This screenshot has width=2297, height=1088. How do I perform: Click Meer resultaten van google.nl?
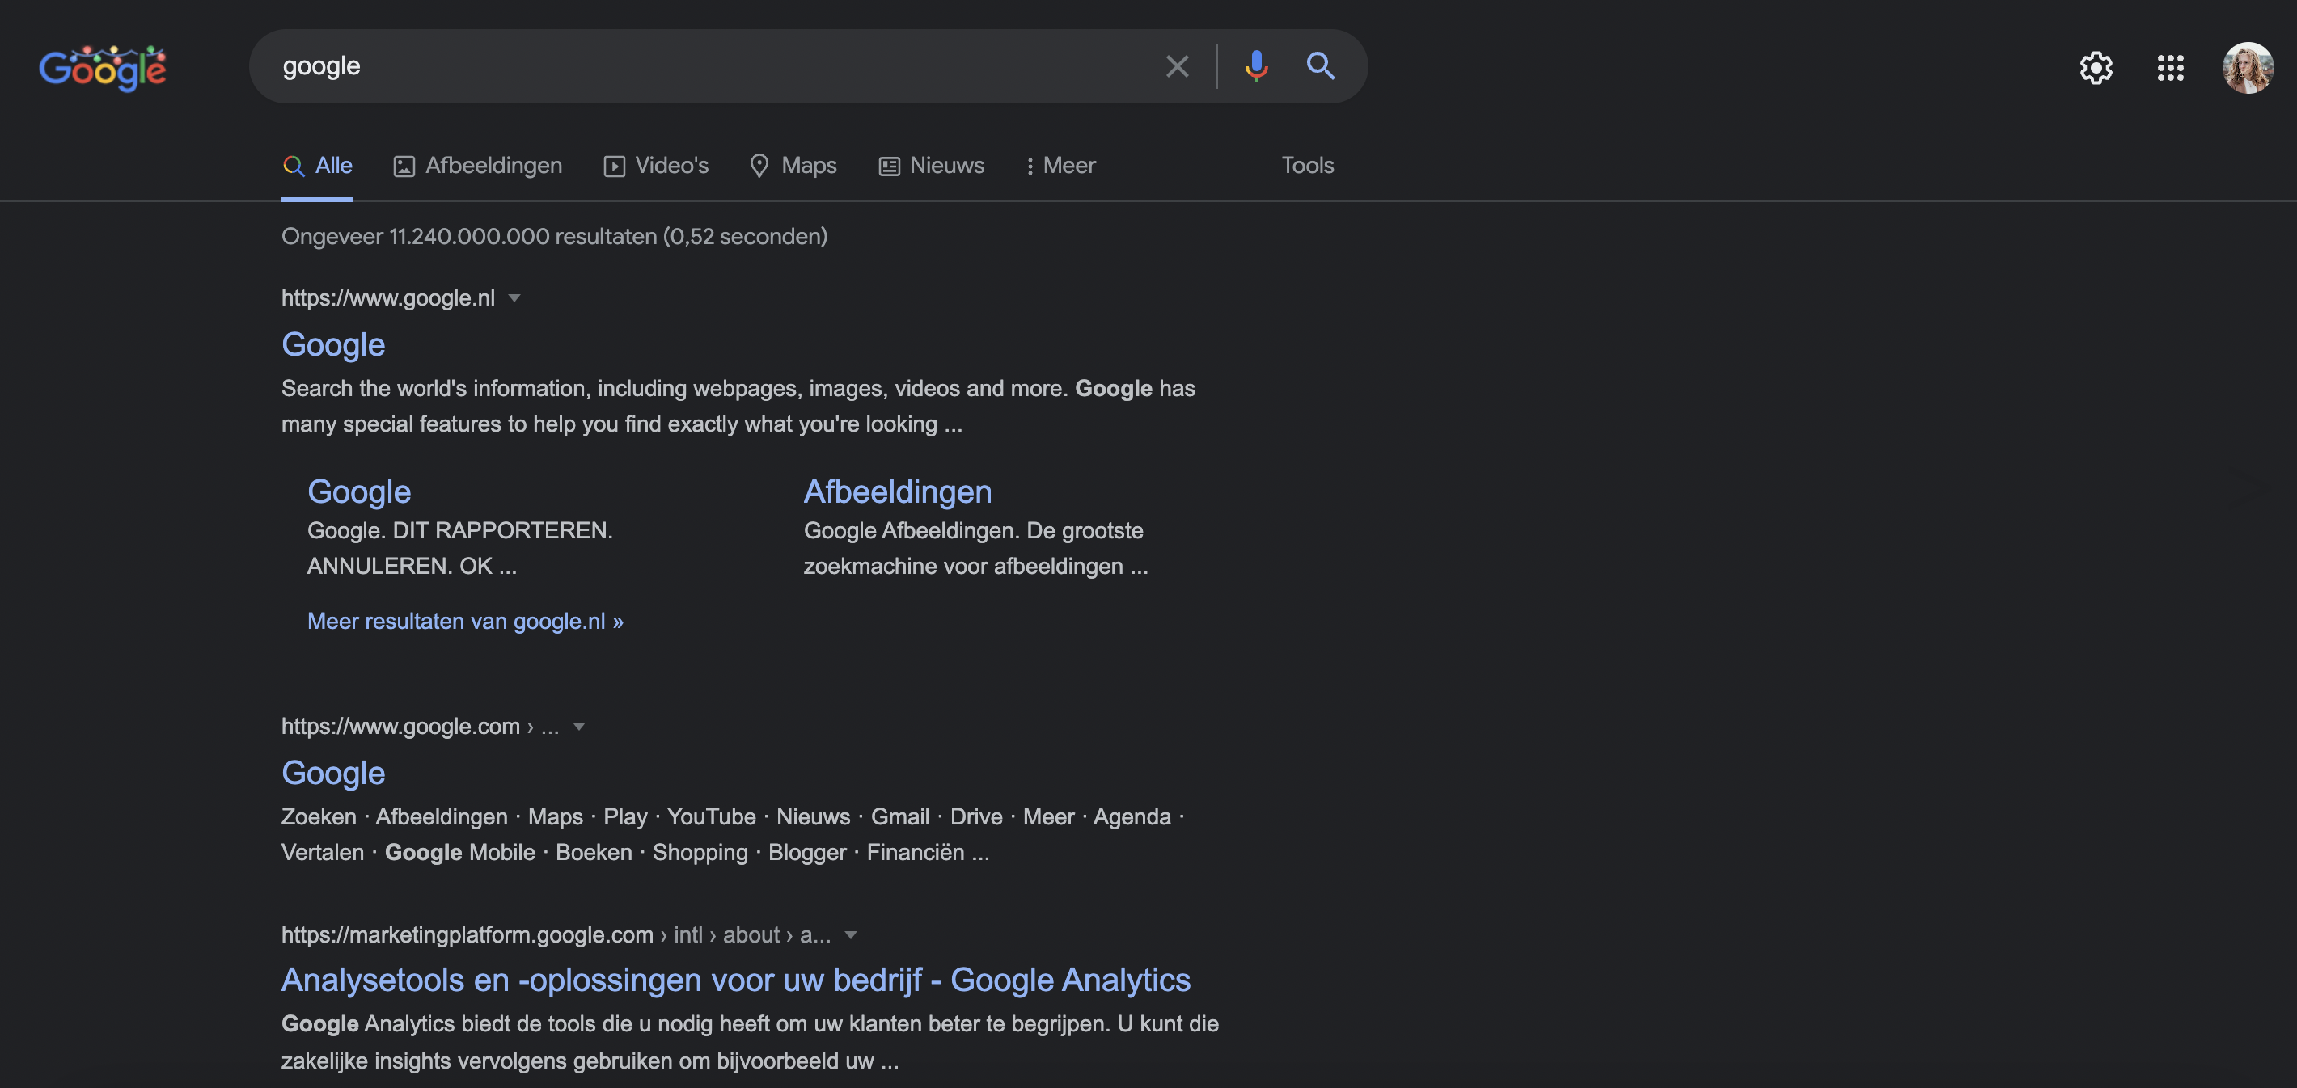465,621
